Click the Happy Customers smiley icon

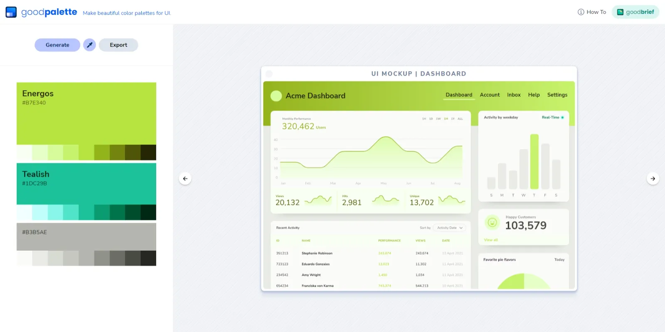pos(492,222)
